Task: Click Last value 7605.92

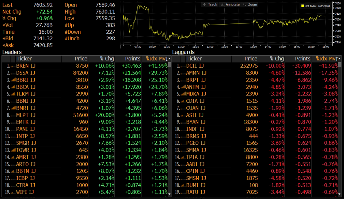Action: point(43,5)
